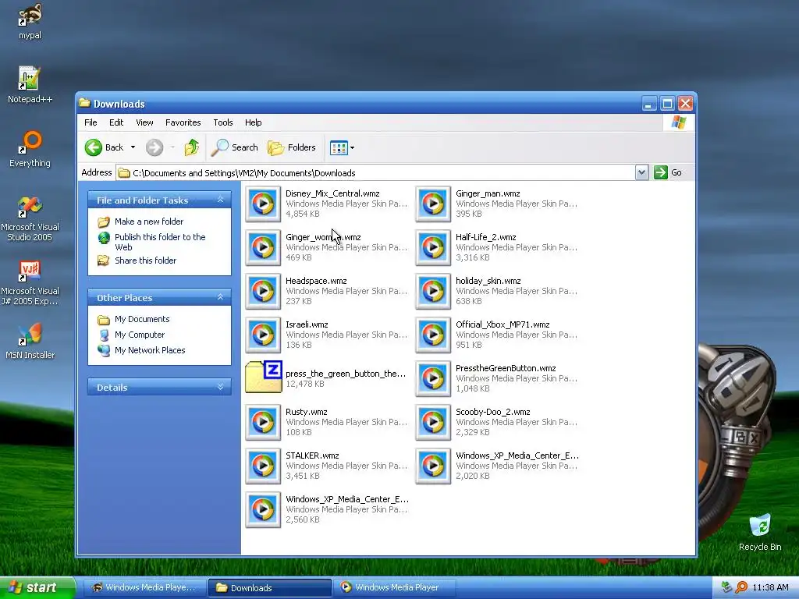Select the press_the_green_button zip archive icon
Image resolution: width=799 pixels, height=599 pixels.
point(264,377)
